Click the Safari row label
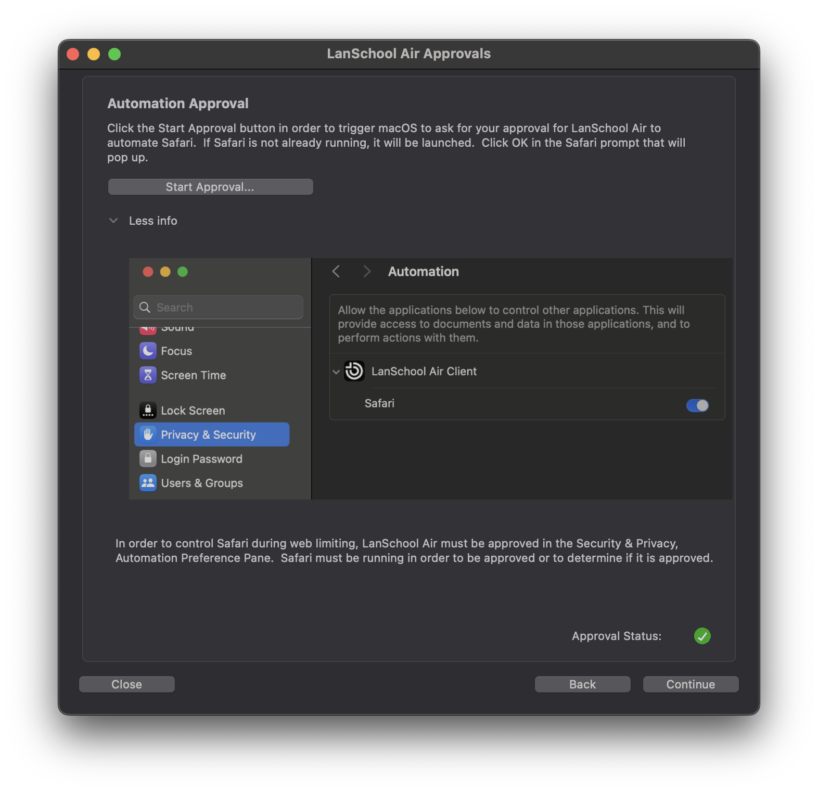 pyautogui.click(x=379, y=403)
